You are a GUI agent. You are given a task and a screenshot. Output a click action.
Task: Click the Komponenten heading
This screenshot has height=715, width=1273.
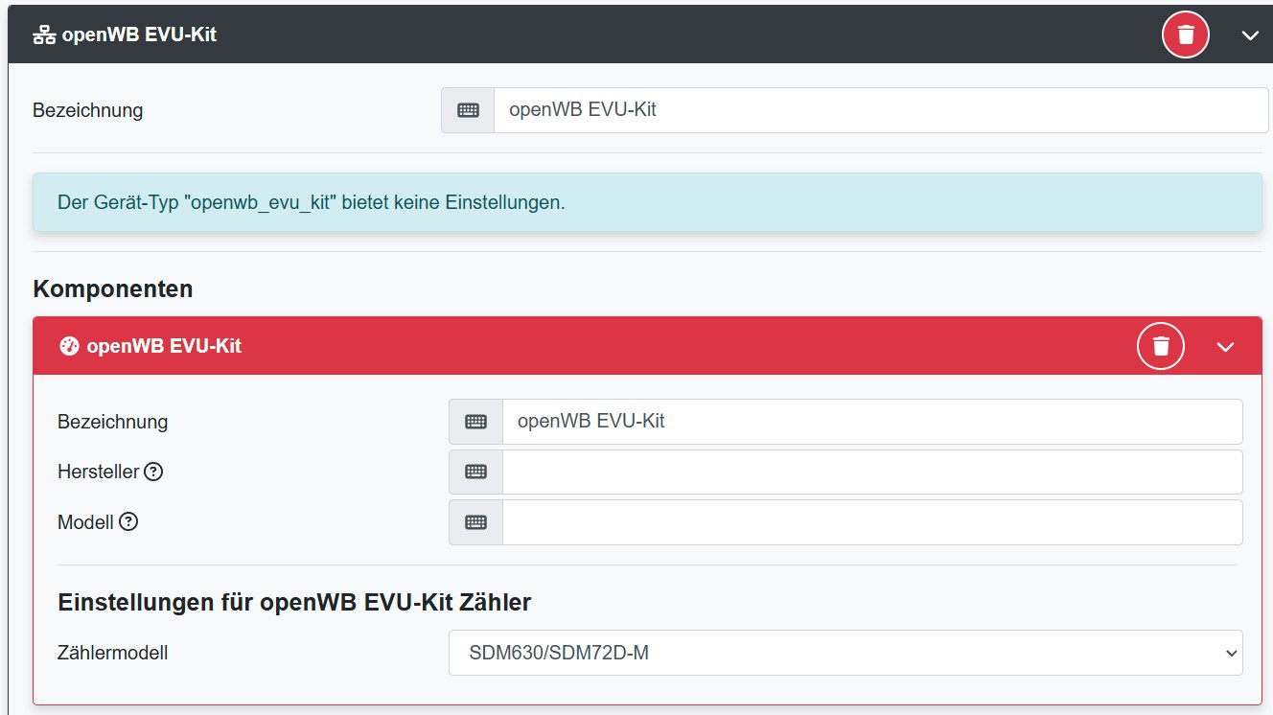113,288
